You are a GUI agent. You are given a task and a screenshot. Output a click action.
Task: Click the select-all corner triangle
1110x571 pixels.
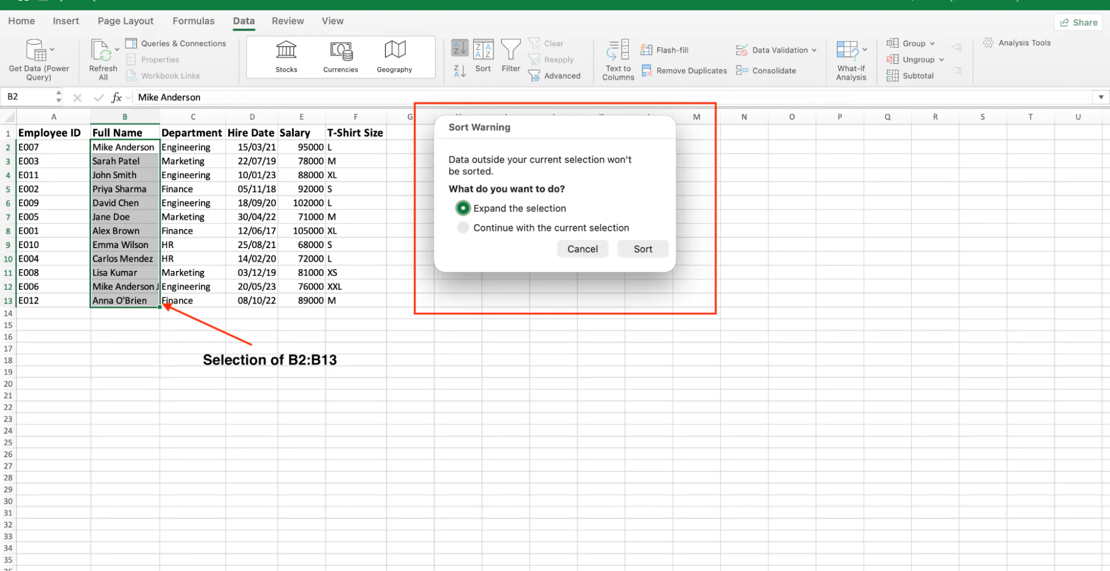click(x=8, y=117)
